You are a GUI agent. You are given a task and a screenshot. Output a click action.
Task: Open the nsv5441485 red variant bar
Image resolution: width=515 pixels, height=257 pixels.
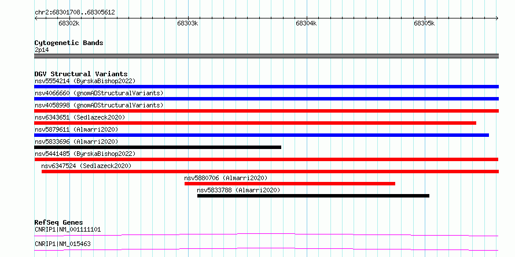(x=266, y=159)
